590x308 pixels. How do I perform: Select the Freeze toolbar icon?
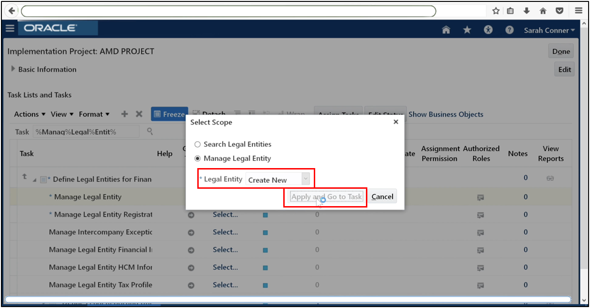[169, 114]
